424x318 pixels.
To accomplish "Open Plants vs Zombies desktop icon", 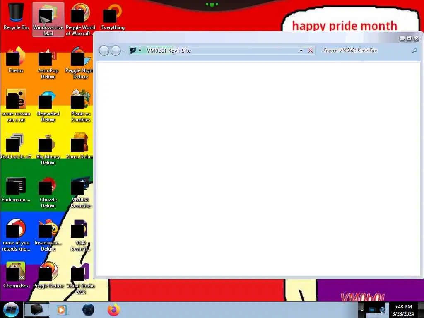I will click(80, 106).
